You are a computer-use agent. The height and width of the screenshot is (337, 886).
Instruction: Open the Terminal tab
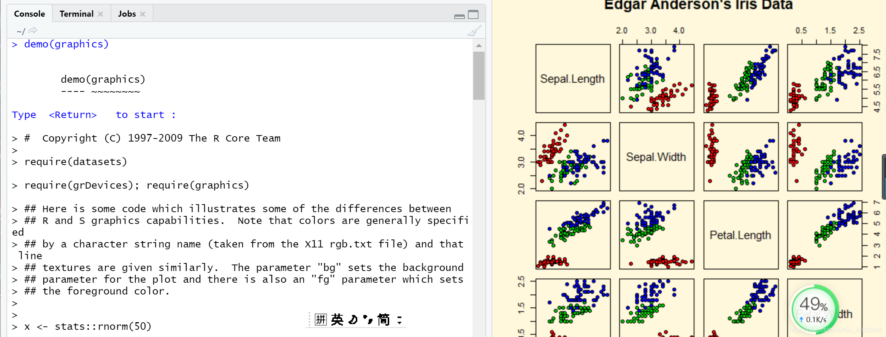pos(76,14)
